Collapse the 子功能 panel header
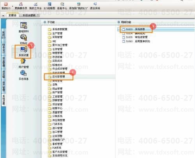Image resolution: width=195 pixels, height=158 pixels. [45, 22]
